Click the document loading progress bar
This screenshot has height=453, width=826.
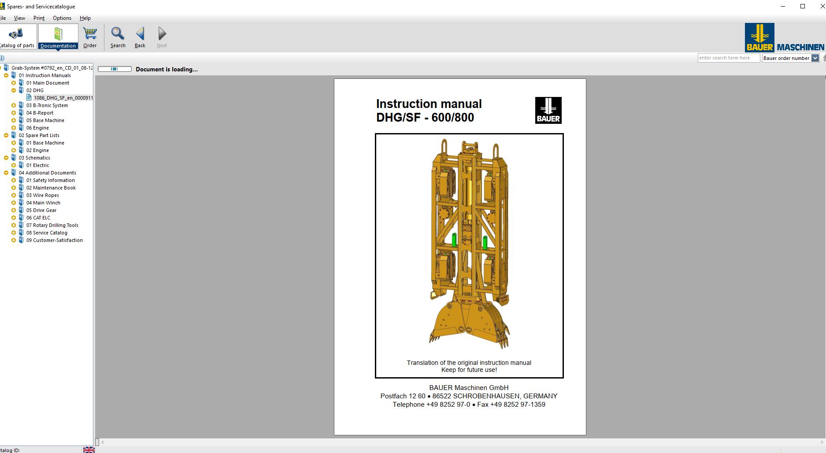click(115, 69)
